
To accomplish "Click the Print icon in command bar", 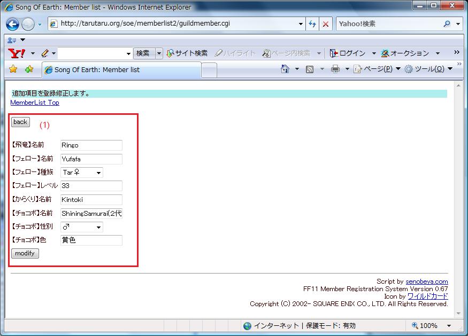I will [335, 69].
